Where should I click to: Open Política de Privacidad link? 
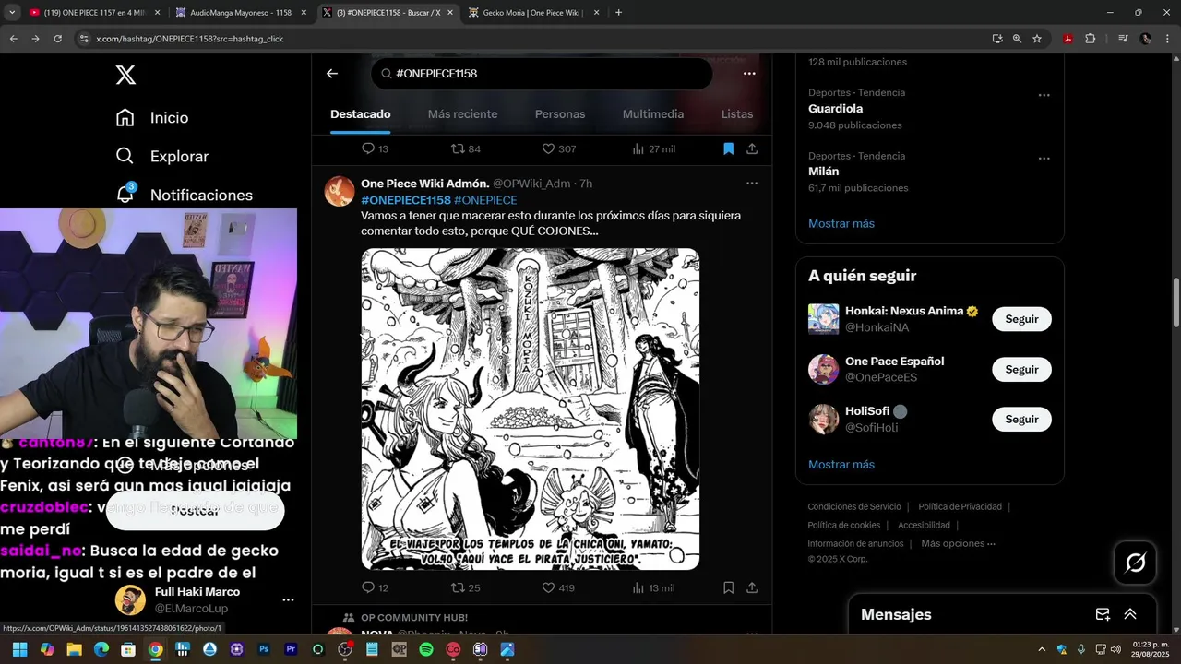tap(960, 506)
